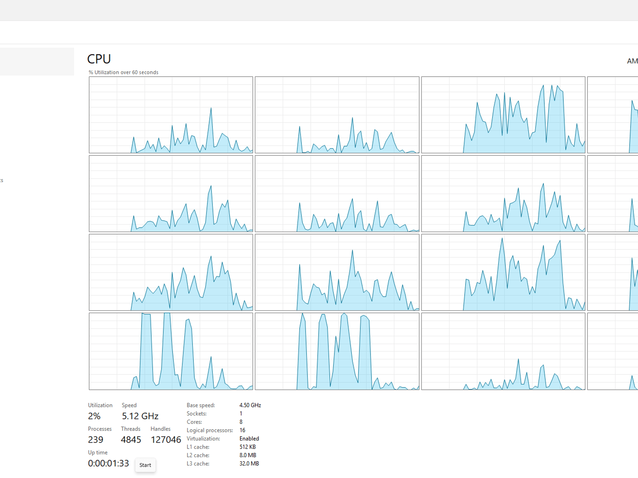The image size is (638, 478).
Task: Click the speed value '5.12 GHz'
Action: (x=140, y=416)
